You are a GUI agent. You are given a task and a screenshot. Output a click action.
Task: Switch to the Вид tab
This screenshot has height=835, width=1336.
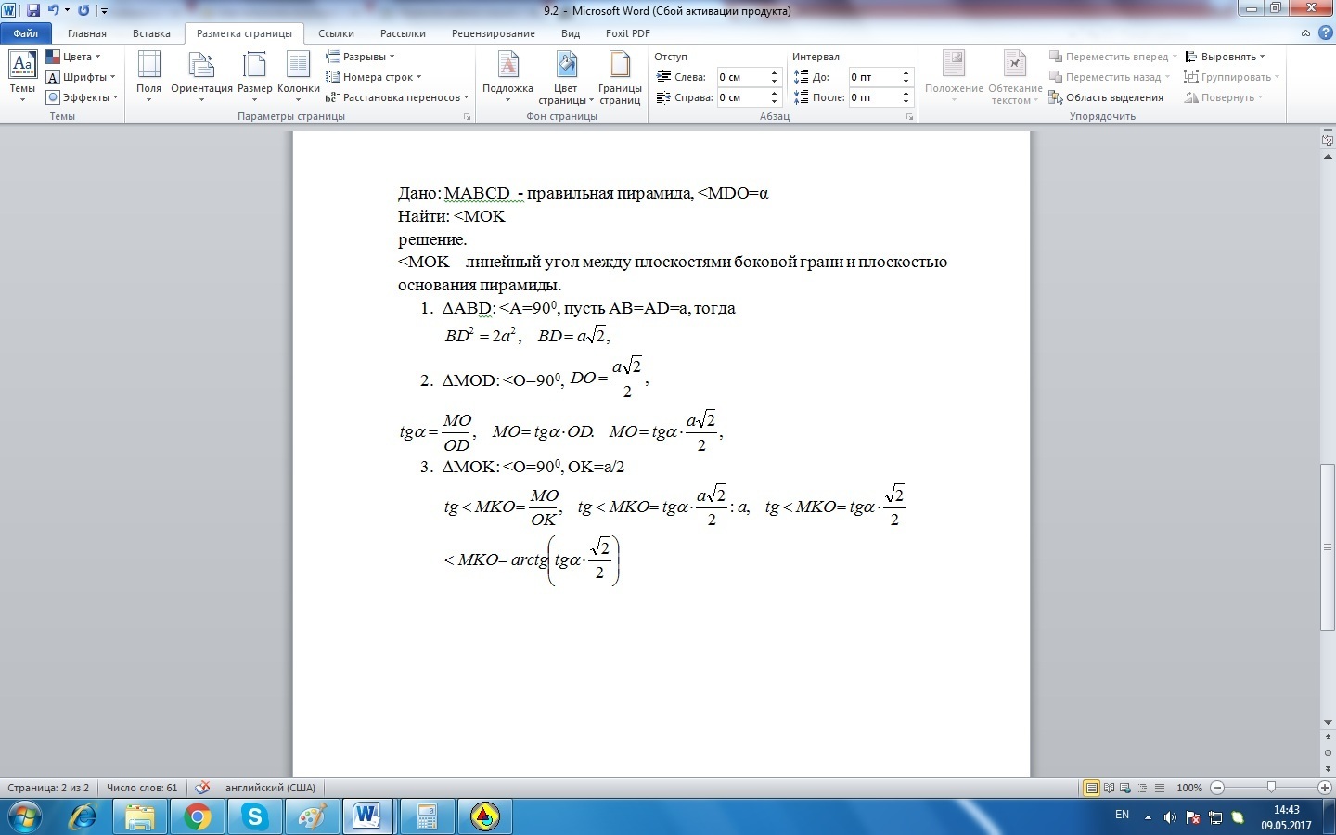tap(571, 33)
